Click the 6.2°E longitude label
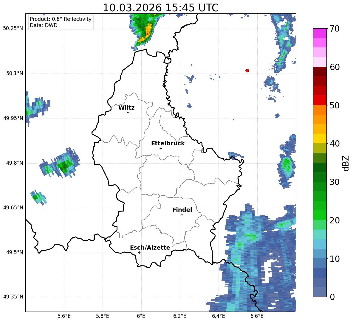This screenshot has width=353, height=322. (x=180, y=316)
